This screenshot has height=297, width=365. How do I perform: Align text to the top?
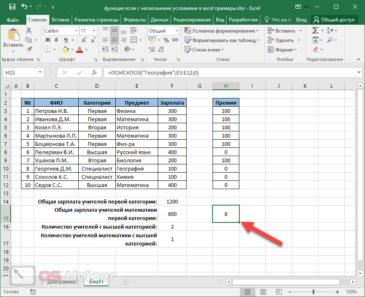click(x=105, y=30)
